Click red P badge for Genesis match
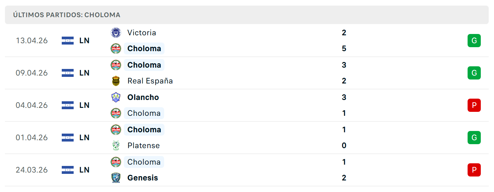 coord(474,170)
